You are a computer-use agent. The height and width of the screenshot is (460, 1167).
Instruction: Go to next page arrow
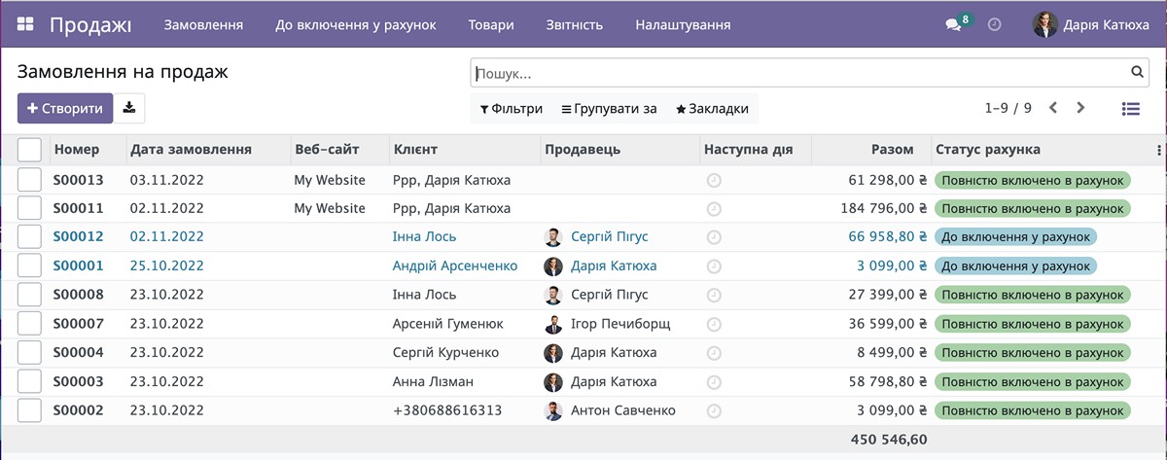(1080, 108)
